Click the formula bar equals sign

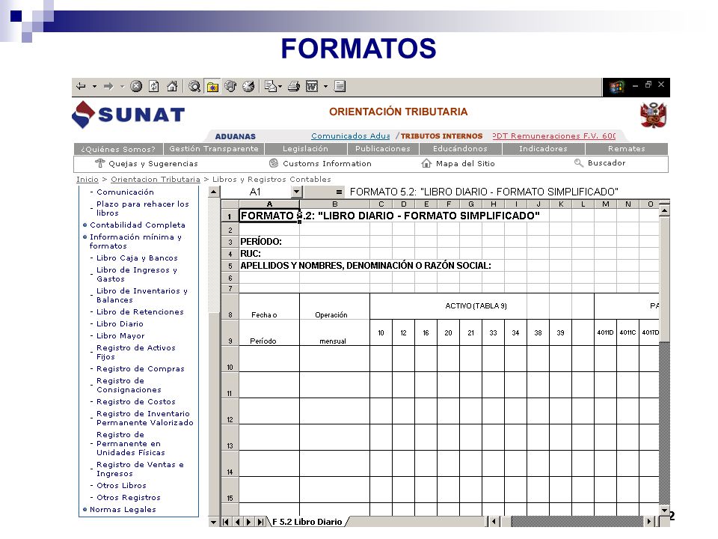(x=339, y=192)
